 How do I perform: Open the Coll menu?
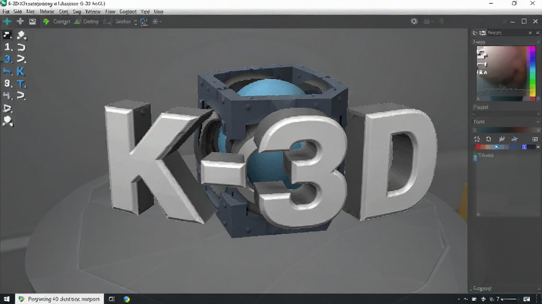64,12
